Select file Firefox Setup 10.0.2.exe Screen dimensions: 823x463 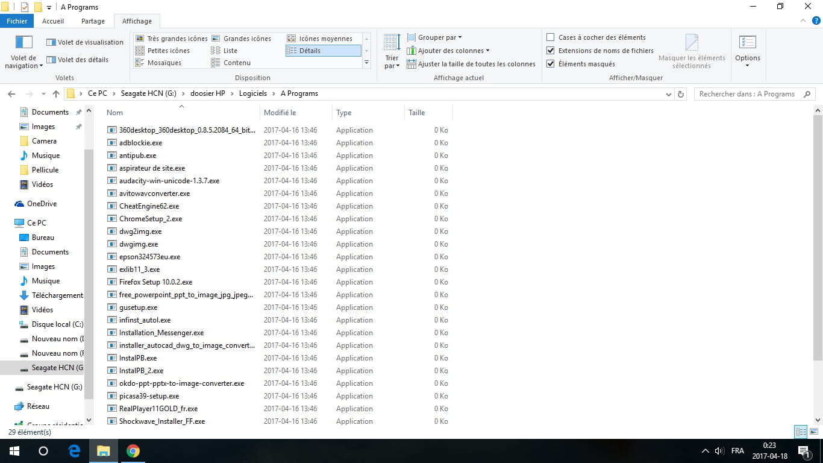(155, 282)
